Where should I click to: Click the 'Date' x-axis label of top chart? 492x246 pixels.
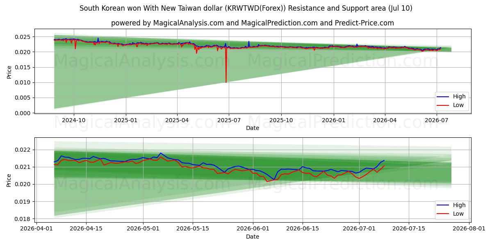[x=253, y=128]
